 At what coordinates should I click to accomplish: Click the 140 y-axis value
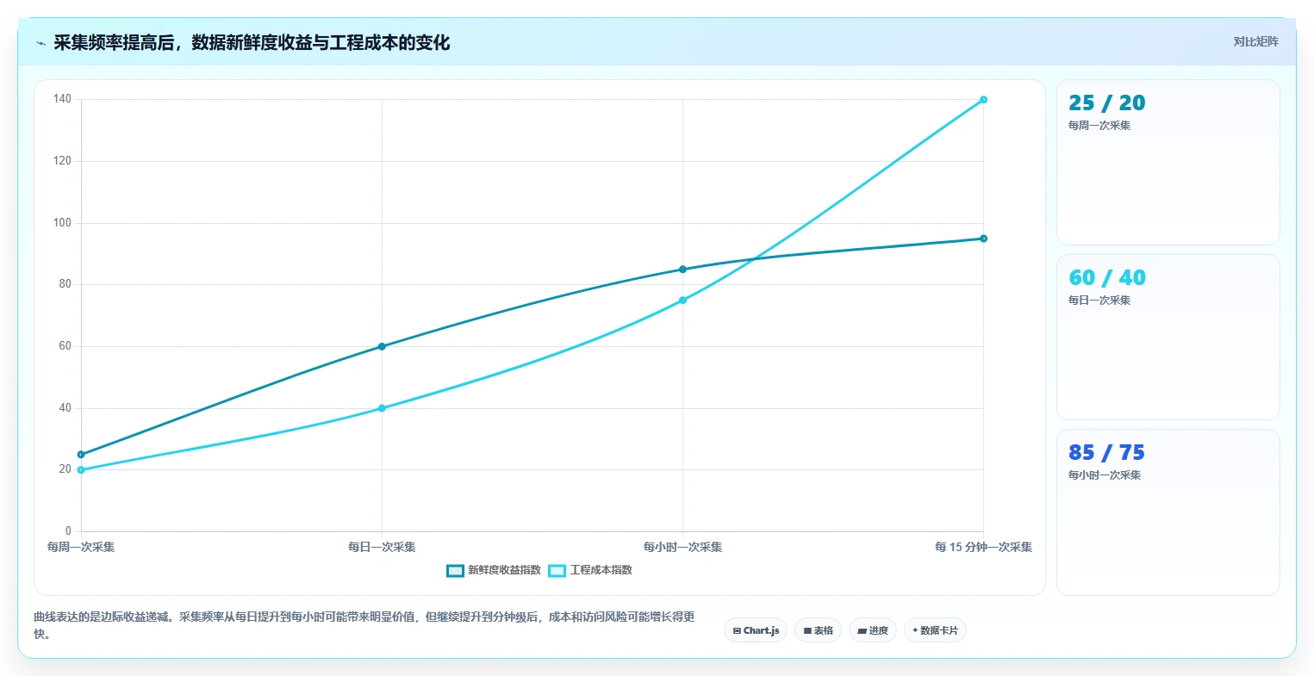[x=62, y=99]
